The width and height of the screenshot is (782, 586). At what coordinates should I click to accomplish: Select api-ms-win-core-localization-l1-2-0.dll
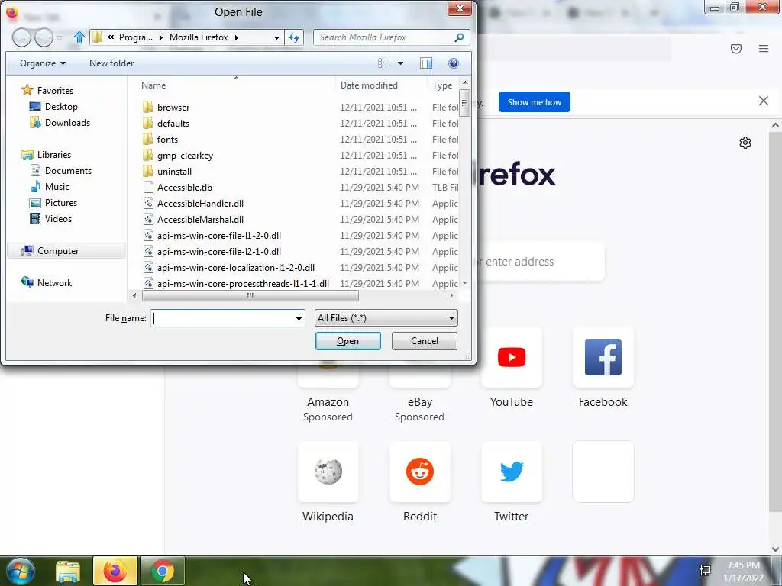[235, 268]
